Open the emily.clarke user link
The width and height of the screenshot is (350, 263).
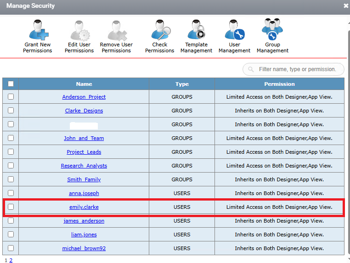[84, 207]
